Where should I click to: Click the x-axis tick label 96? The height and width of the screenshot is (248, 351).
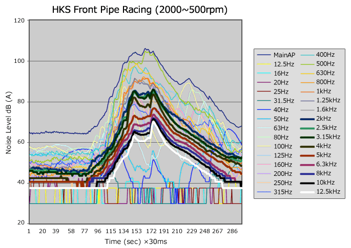[97, 231]
